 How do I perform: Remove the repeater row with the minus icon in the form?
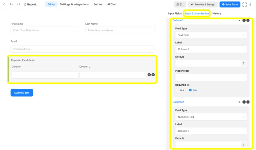point(153,75)
